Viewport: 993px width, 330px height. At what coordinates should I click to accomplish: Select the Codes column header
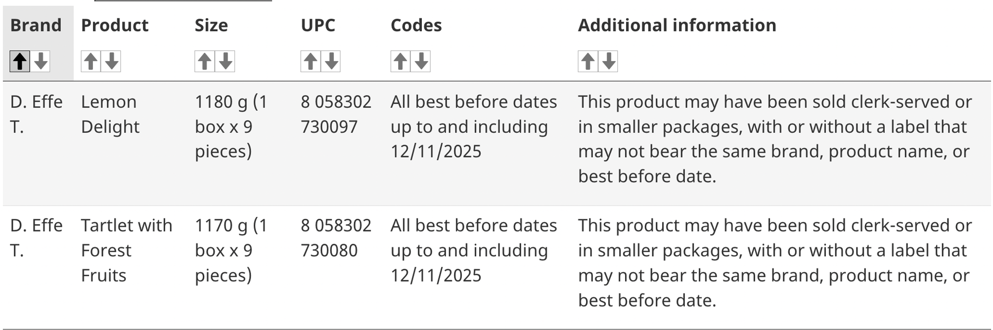(x=415, y=26)
